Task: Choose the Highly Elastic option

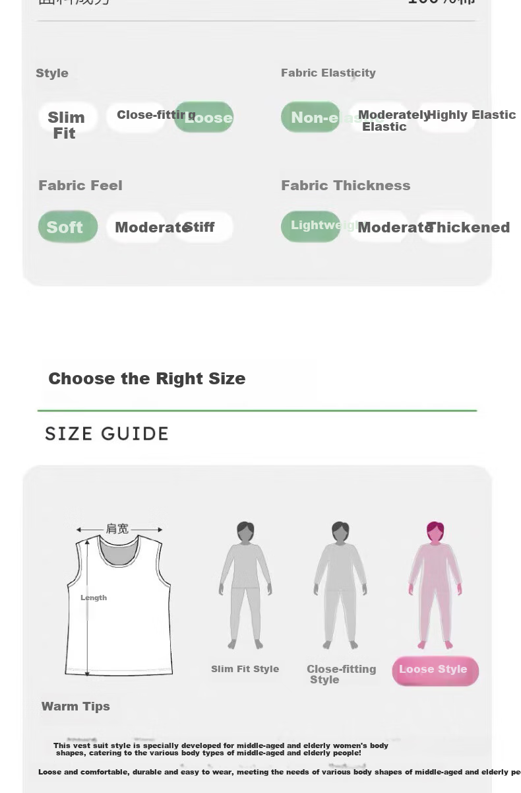Action: pos(446,118)
